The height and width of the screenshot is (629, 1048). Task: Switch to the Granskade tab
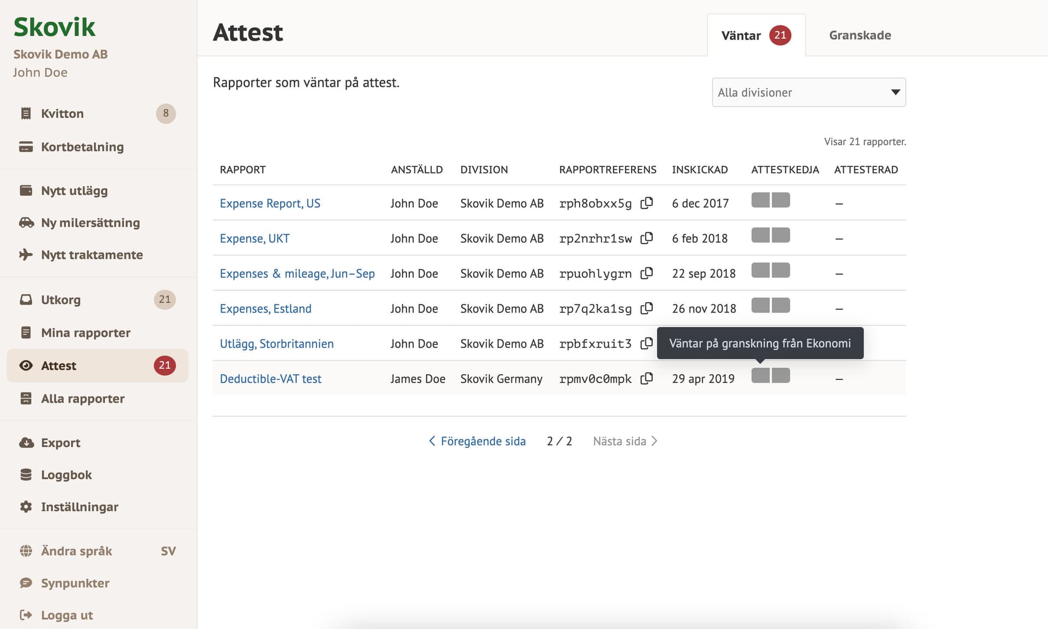[860, 35]
